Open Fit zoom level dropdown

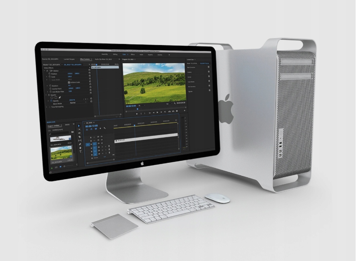coord(142,105)
